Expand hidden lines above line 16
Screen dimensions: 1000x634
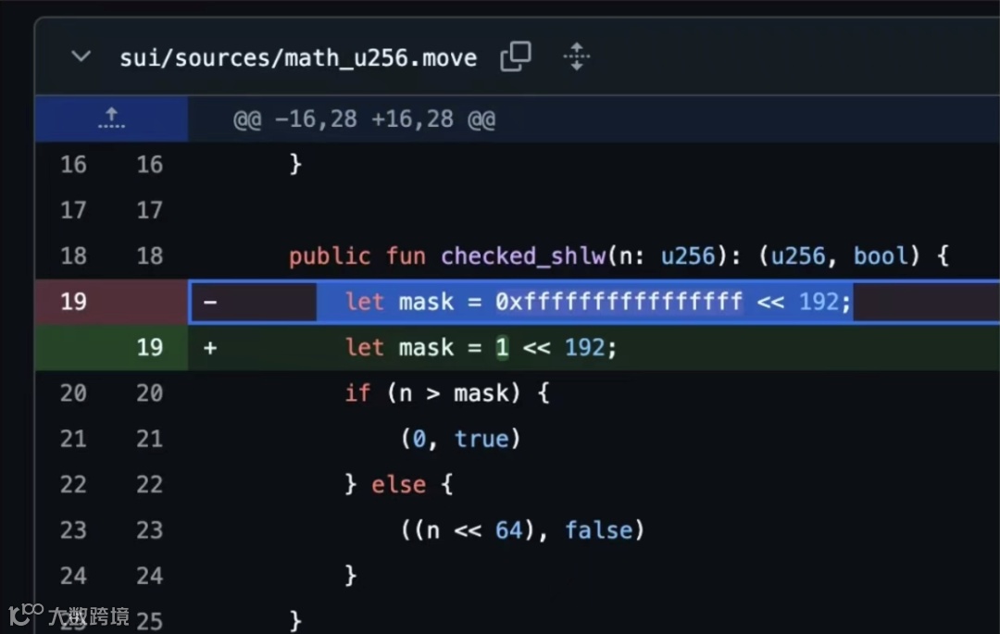(112, 118)
